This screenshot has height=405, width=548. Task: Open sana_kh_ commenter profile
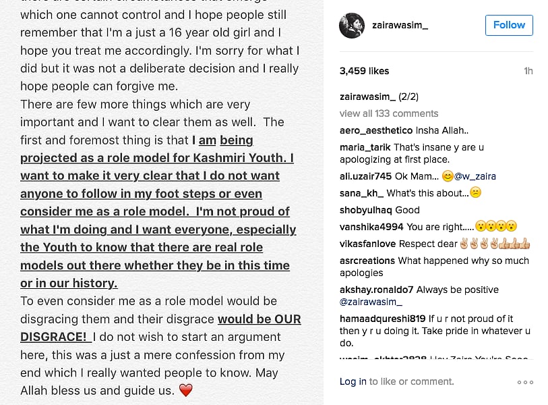click(362, 193)
